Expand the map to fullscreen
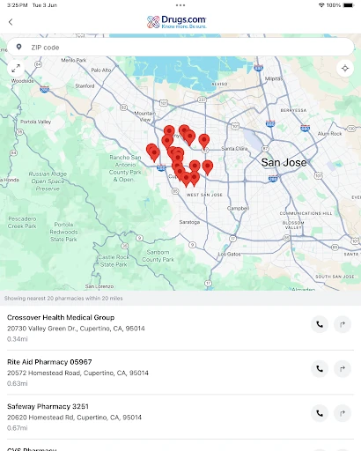This screenshot has height=451, width=361. [16, 69]
